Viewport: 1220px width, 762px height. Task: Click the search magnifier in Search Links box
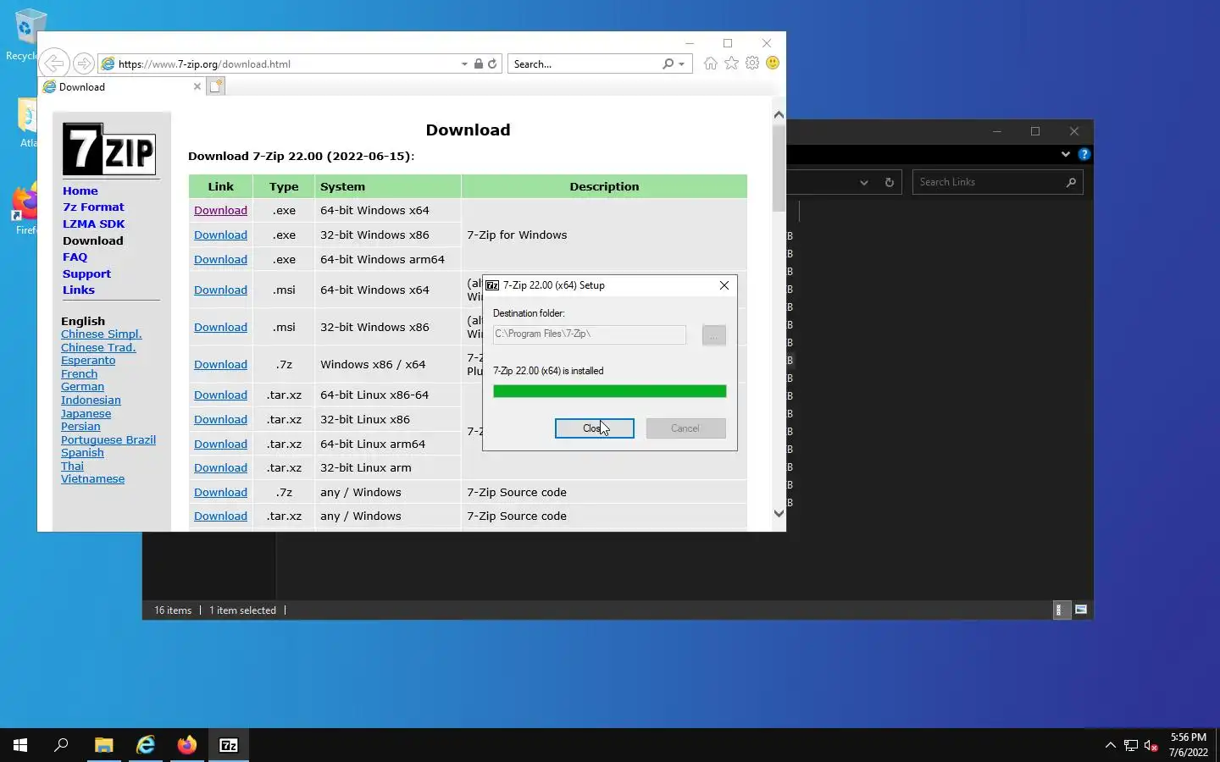1071,182
